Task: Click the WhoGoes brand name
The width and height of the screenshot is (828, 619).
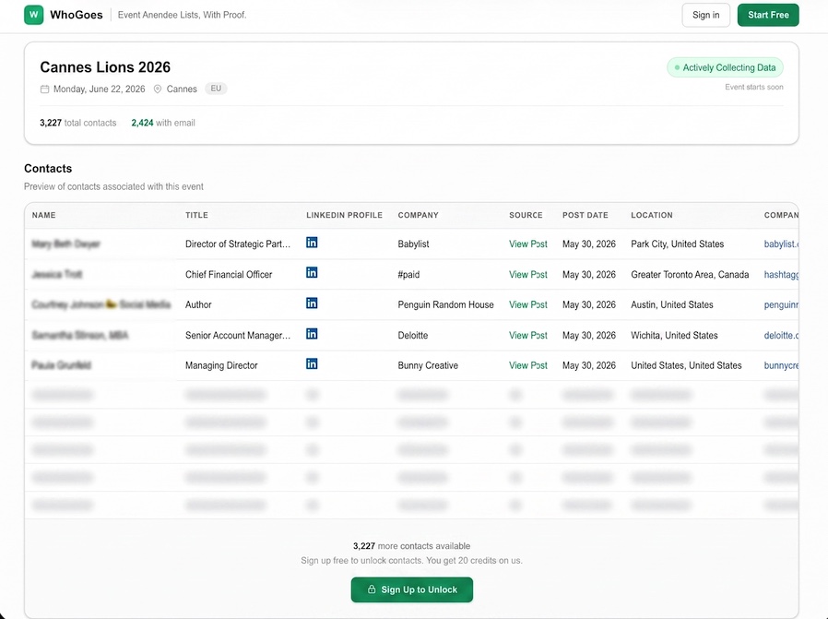Action: 76,15
